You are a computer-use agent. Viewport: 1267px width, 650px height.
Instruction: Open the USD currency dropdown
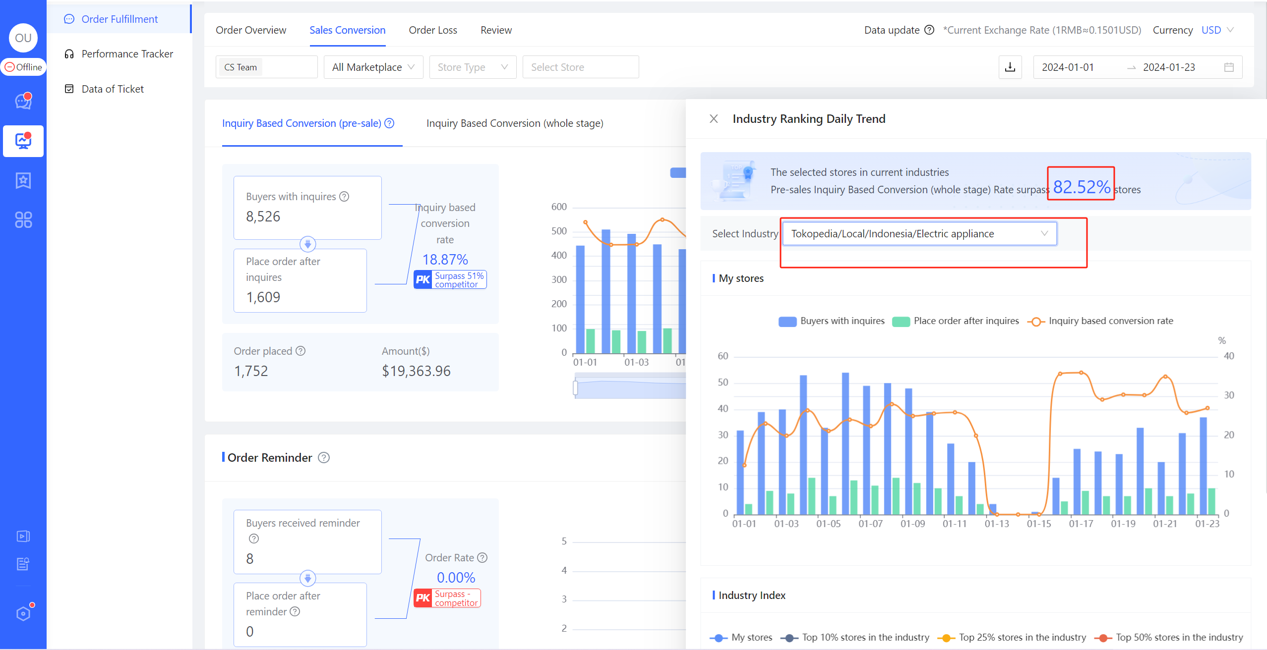point(1217,30)
